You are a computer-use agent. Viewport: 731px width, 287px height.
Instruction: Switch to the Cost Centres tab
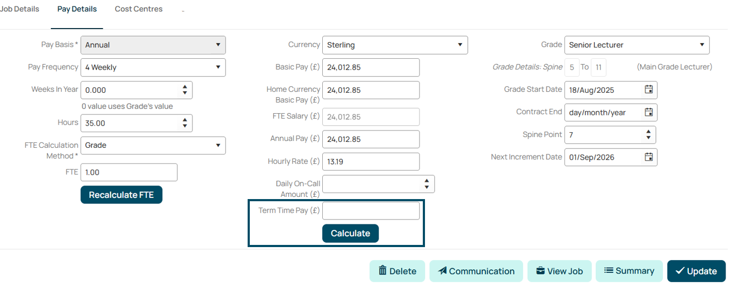(x=138, y=9)
